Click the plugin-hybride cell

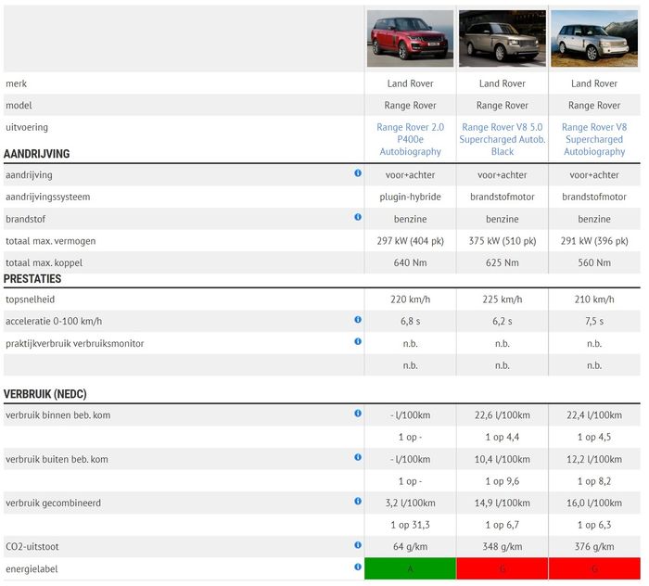(410, 197)
